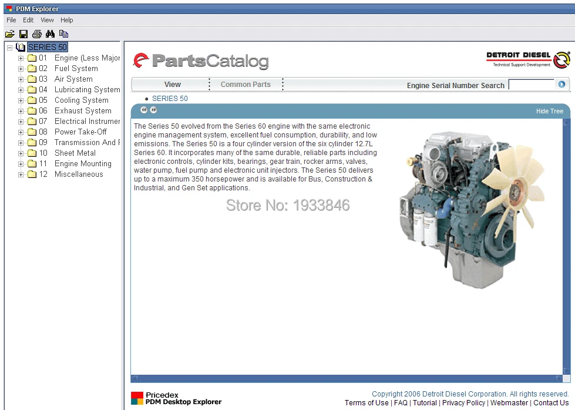Expand the 11 Engine Mounting node
Image resolution: width=575 pixels, height=410 pixels.
21,164
